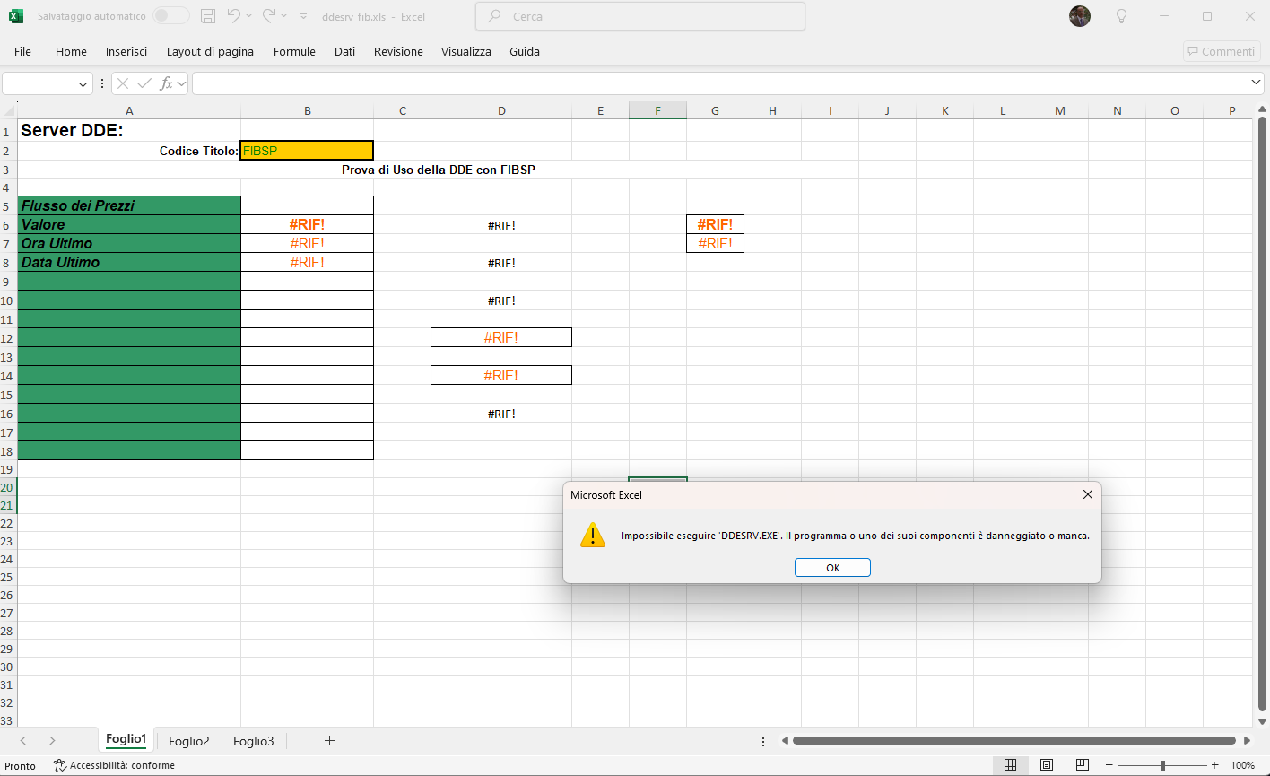
Task: Click Accessibilità: conforme status
Action: pos(115,765)
